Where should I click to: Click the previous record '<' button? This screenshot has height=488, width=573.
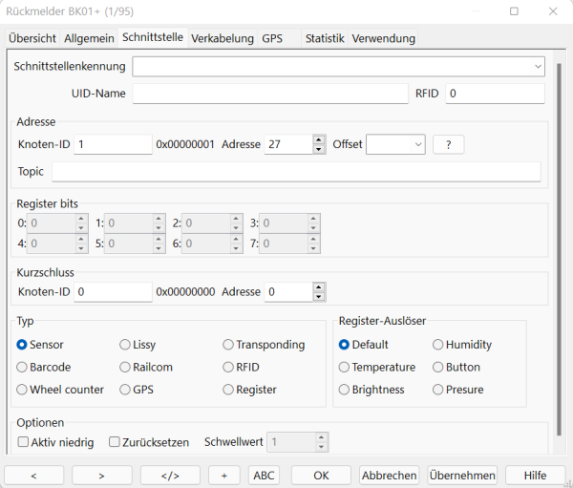33,475
